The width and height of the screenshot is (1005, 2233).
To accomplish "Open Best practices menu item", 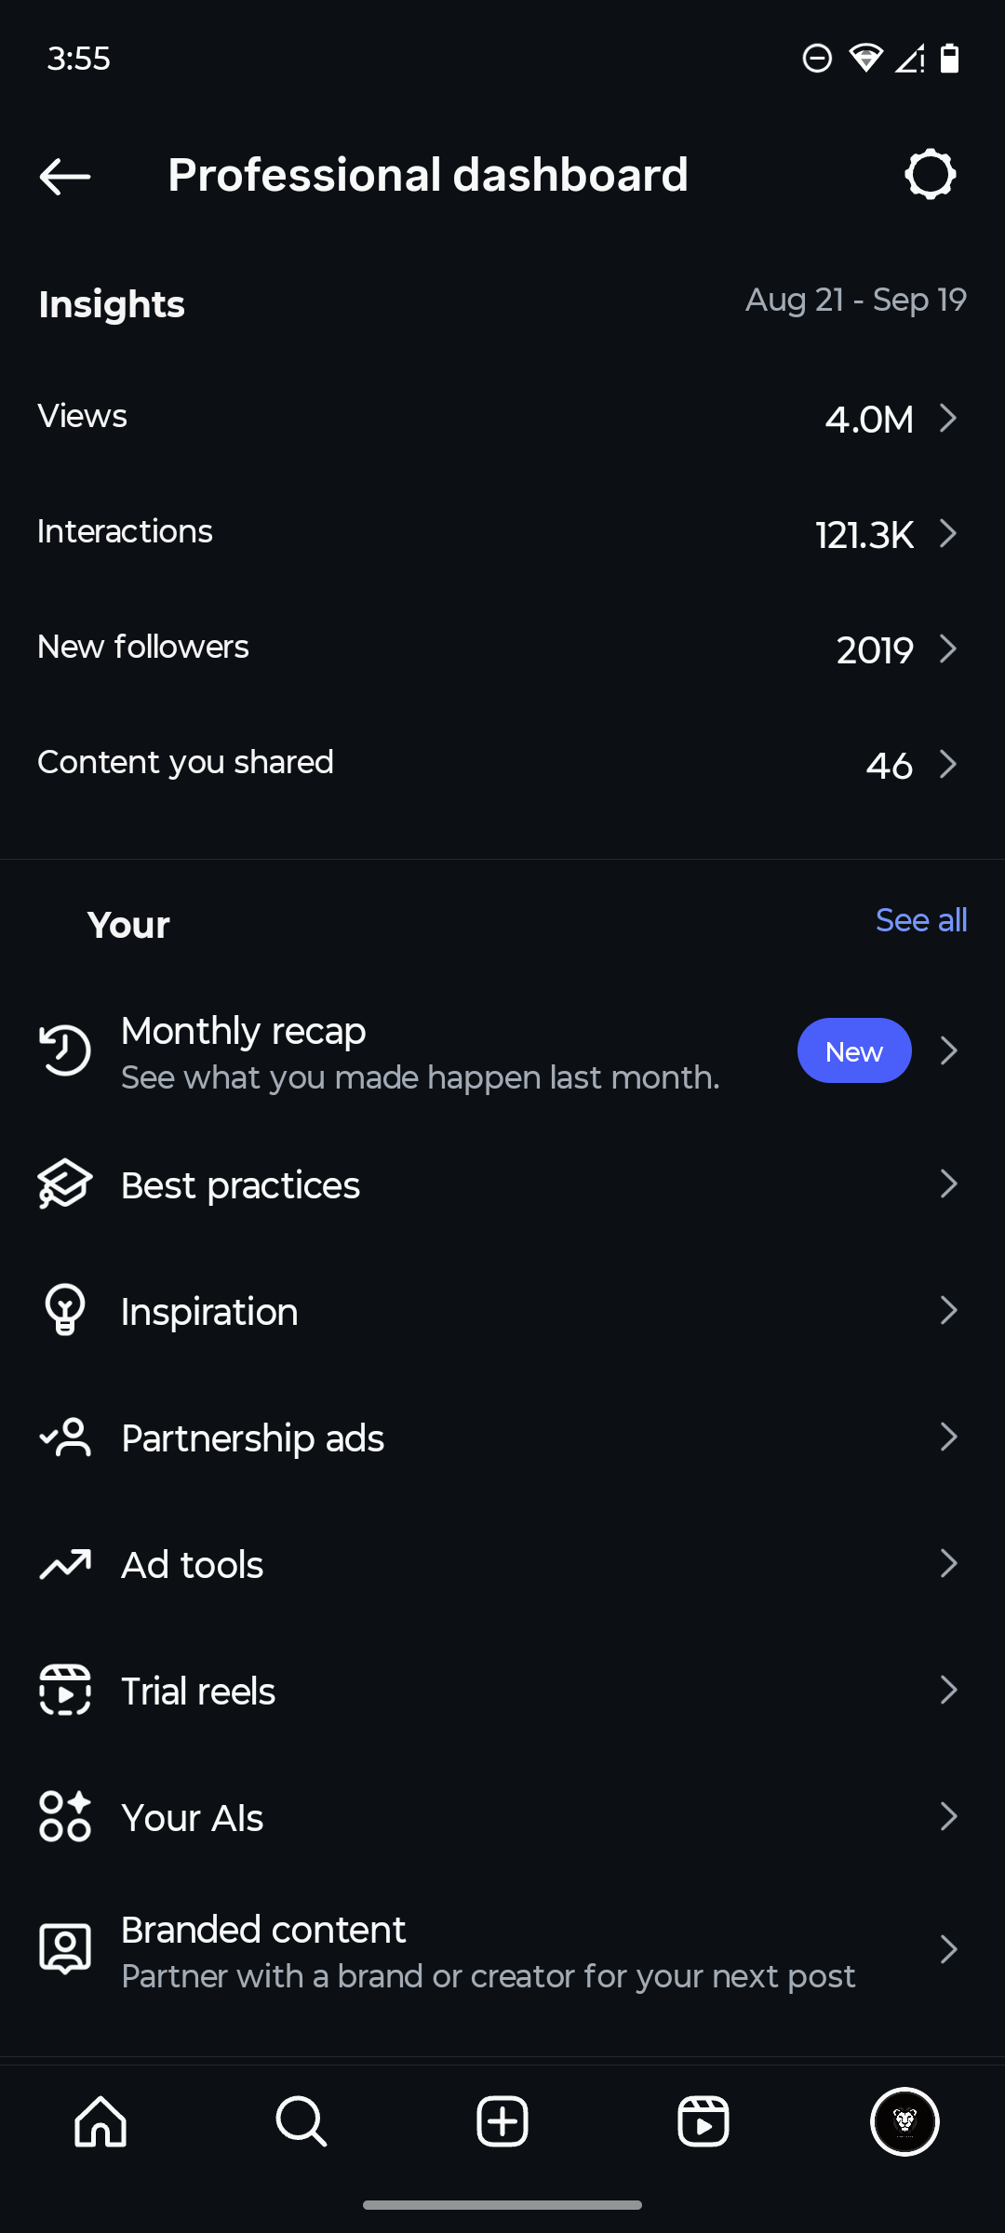I will (240, 1185).
